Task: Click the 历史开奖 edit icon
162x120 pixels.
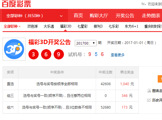Action: coord(149,100)
